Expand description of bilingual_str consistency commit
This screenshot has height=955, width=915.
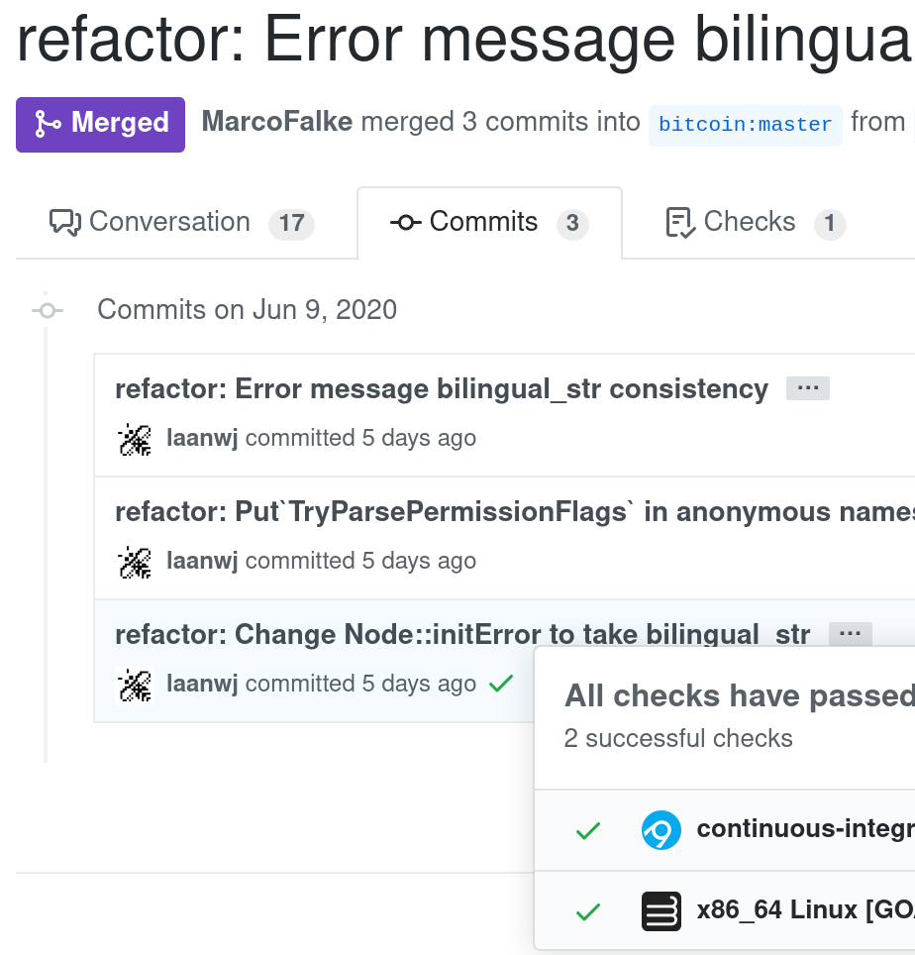(x=808, y=388)
